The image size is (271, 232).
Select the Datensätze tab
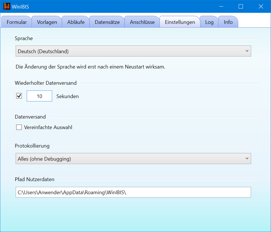tap(107, 22)
